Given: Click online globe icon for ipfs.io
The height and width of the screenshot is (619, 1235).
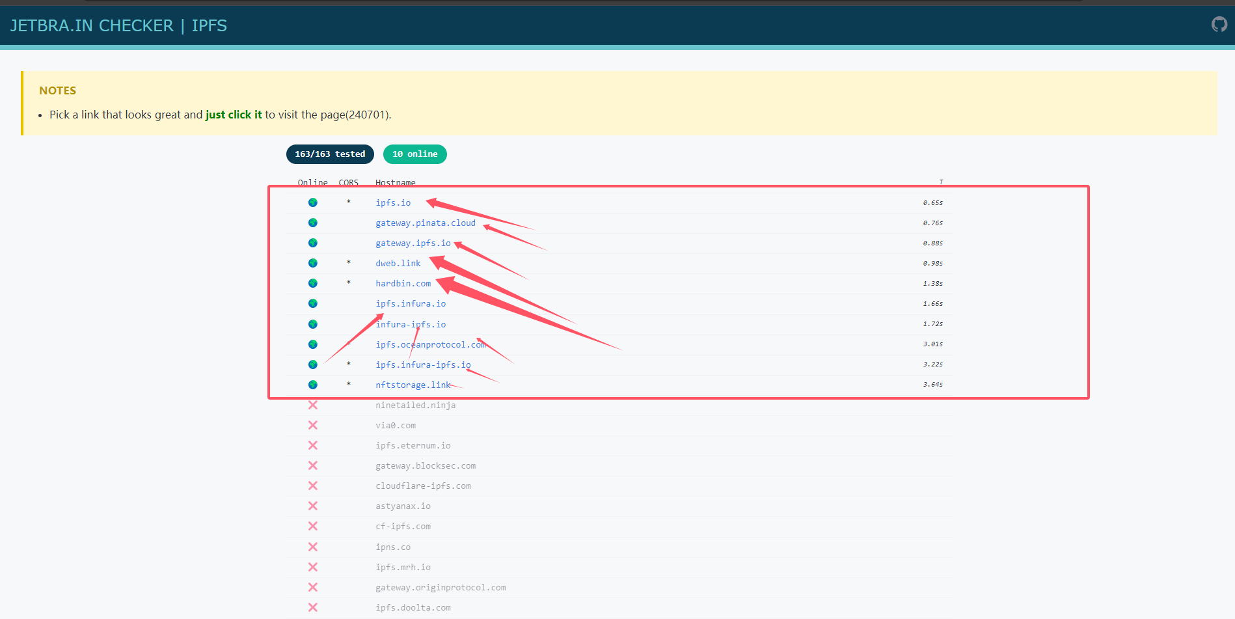Looking at the screenshot, I should (313, 202).
